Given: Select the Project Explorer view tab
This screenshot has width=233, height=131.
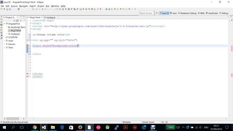Looking at the screenshot, I should (11, 17).
